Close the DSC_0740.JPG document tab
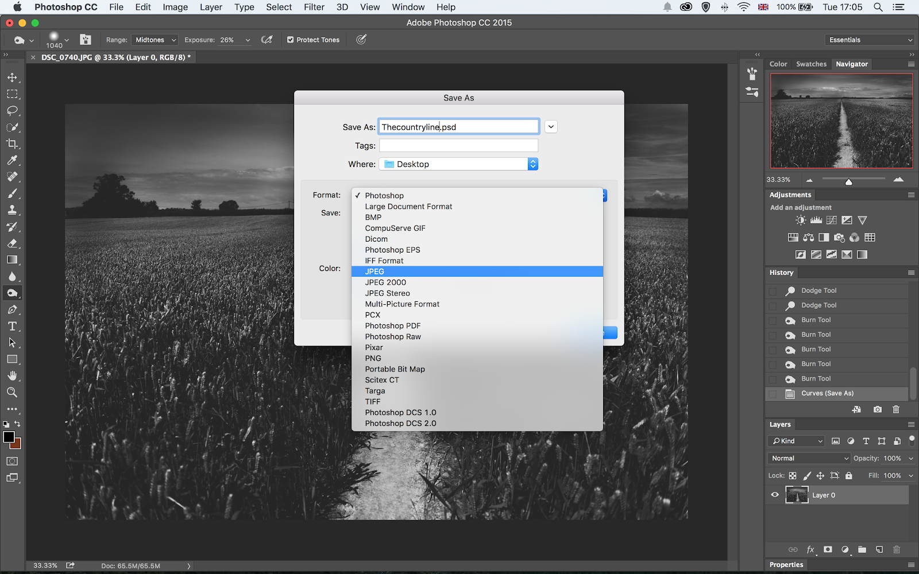This screenshot has height=574, width=919. [33, 57]
